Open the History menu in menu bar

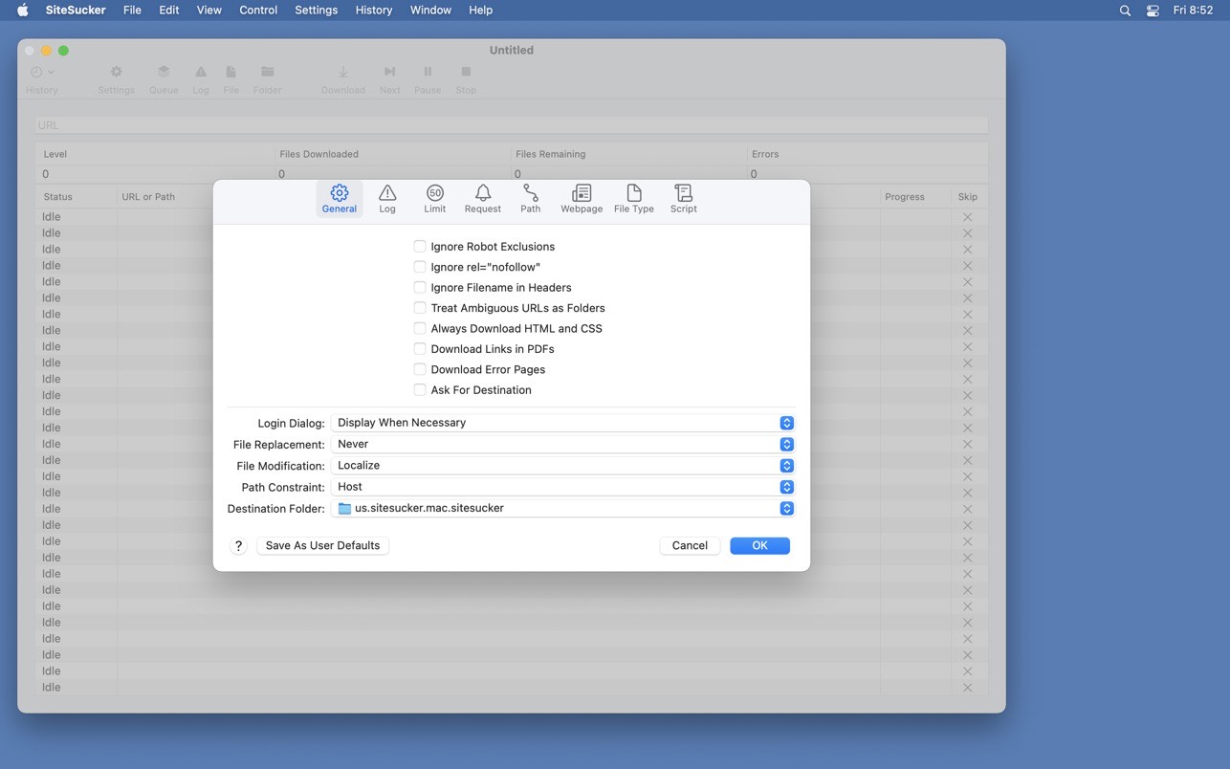pyautogui.click(x=373, y=10)
